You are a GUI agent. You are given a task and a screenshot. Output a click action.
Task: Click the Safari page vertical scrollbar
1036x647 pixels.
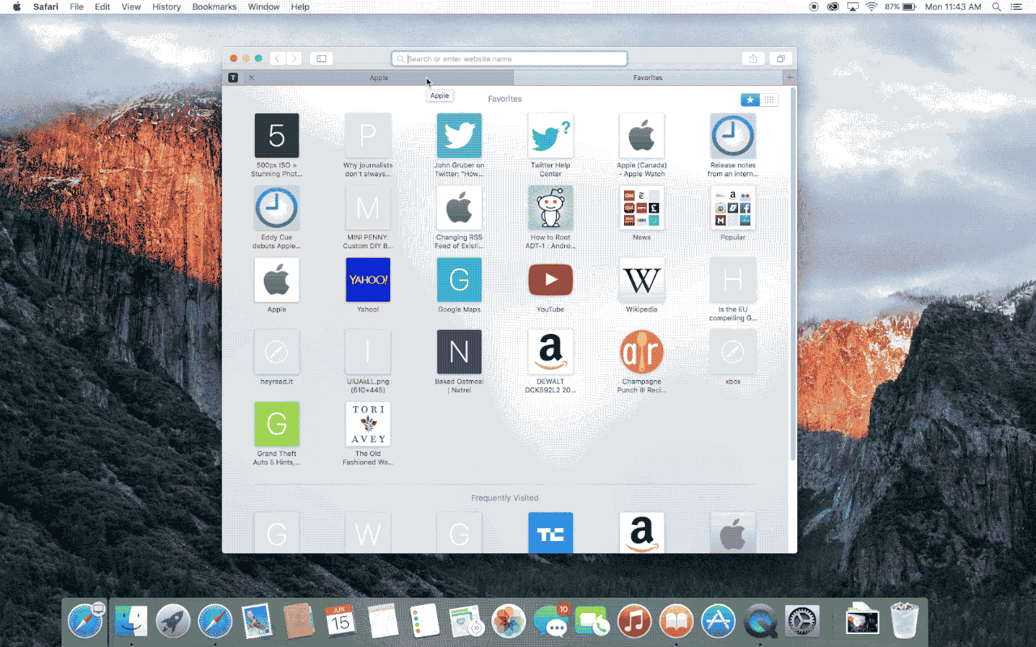pos(793,275)
